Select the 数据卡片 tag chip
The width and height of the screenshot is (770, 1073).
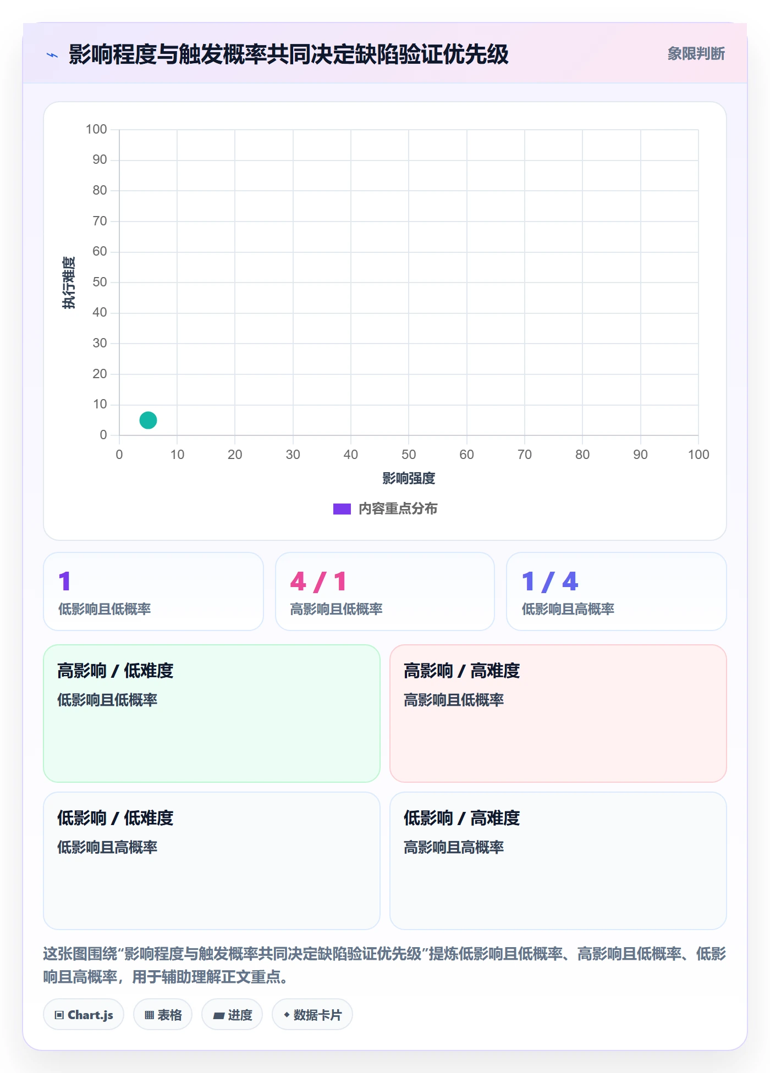[x=312, y=1014]
